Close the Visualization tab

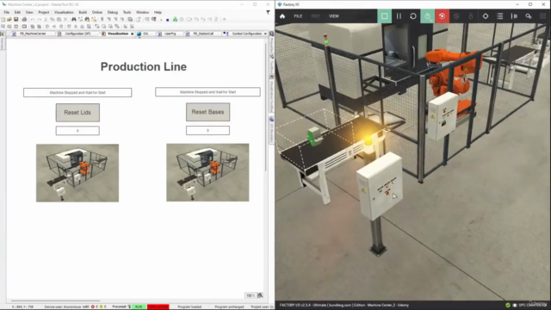point(132,34)
